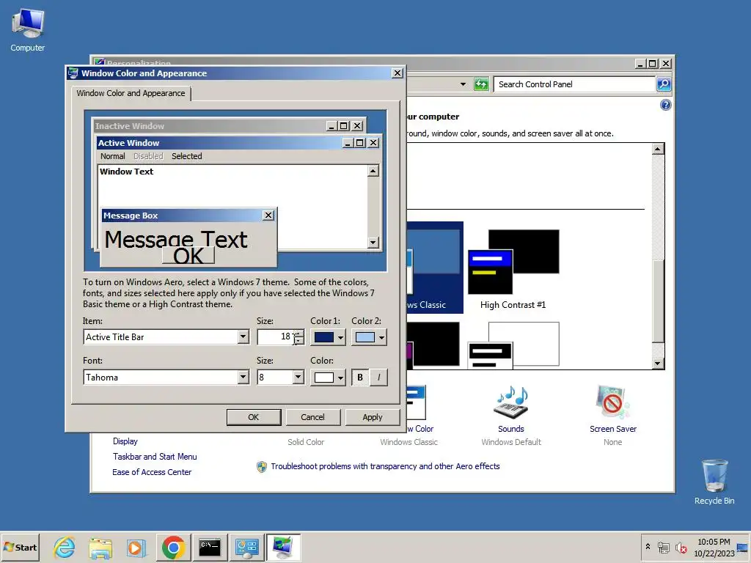Image resolution: width=751 pixels, height=563 pixels.
Task: Switch to Personalization taskbar button
Action: [283, 547]
